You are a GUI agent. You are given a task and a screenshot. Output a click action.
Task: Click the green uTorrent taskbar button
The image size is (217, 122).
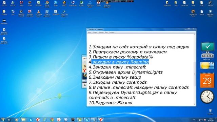[80, 120]
